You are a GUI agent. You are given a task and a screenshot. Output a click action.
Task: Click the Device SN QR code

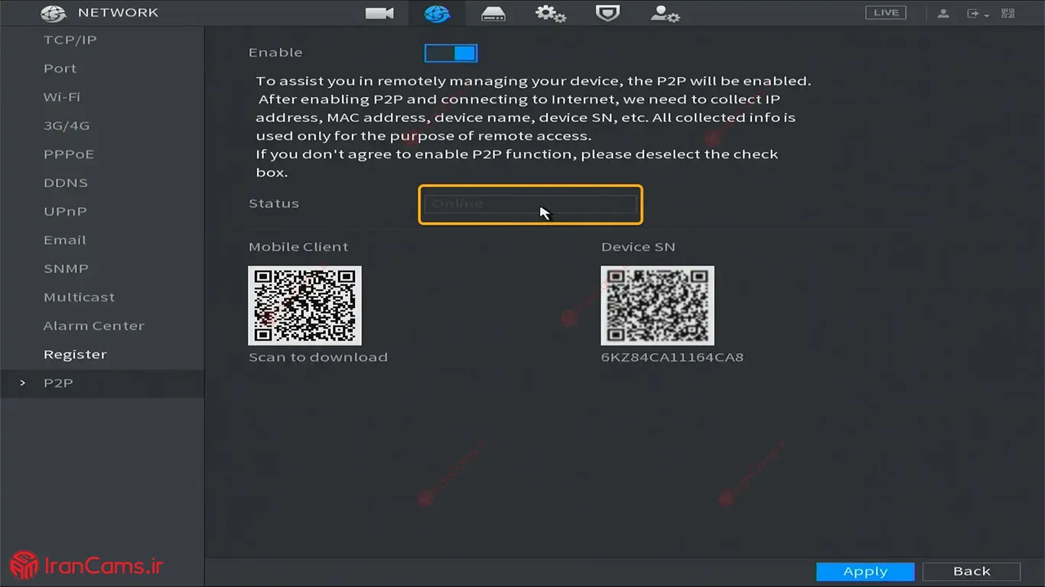(657, 306)
